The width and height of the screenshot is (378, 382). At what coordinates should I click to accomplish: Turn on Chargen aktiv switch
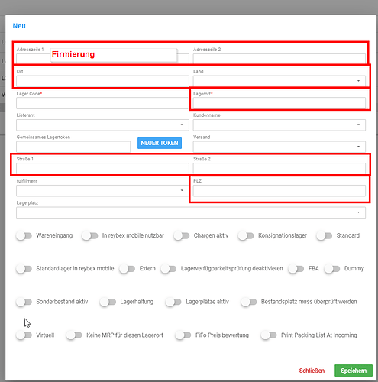tap(182, 235)
